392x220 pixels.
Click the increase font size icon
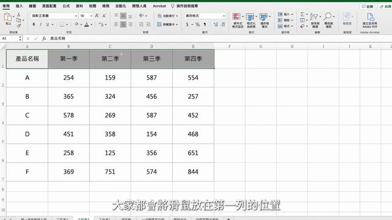(97, 16)
